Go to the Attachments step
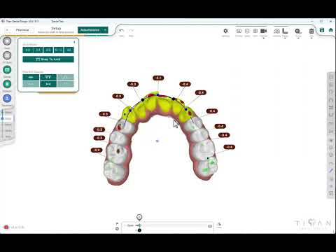 (x=92, y=30)
